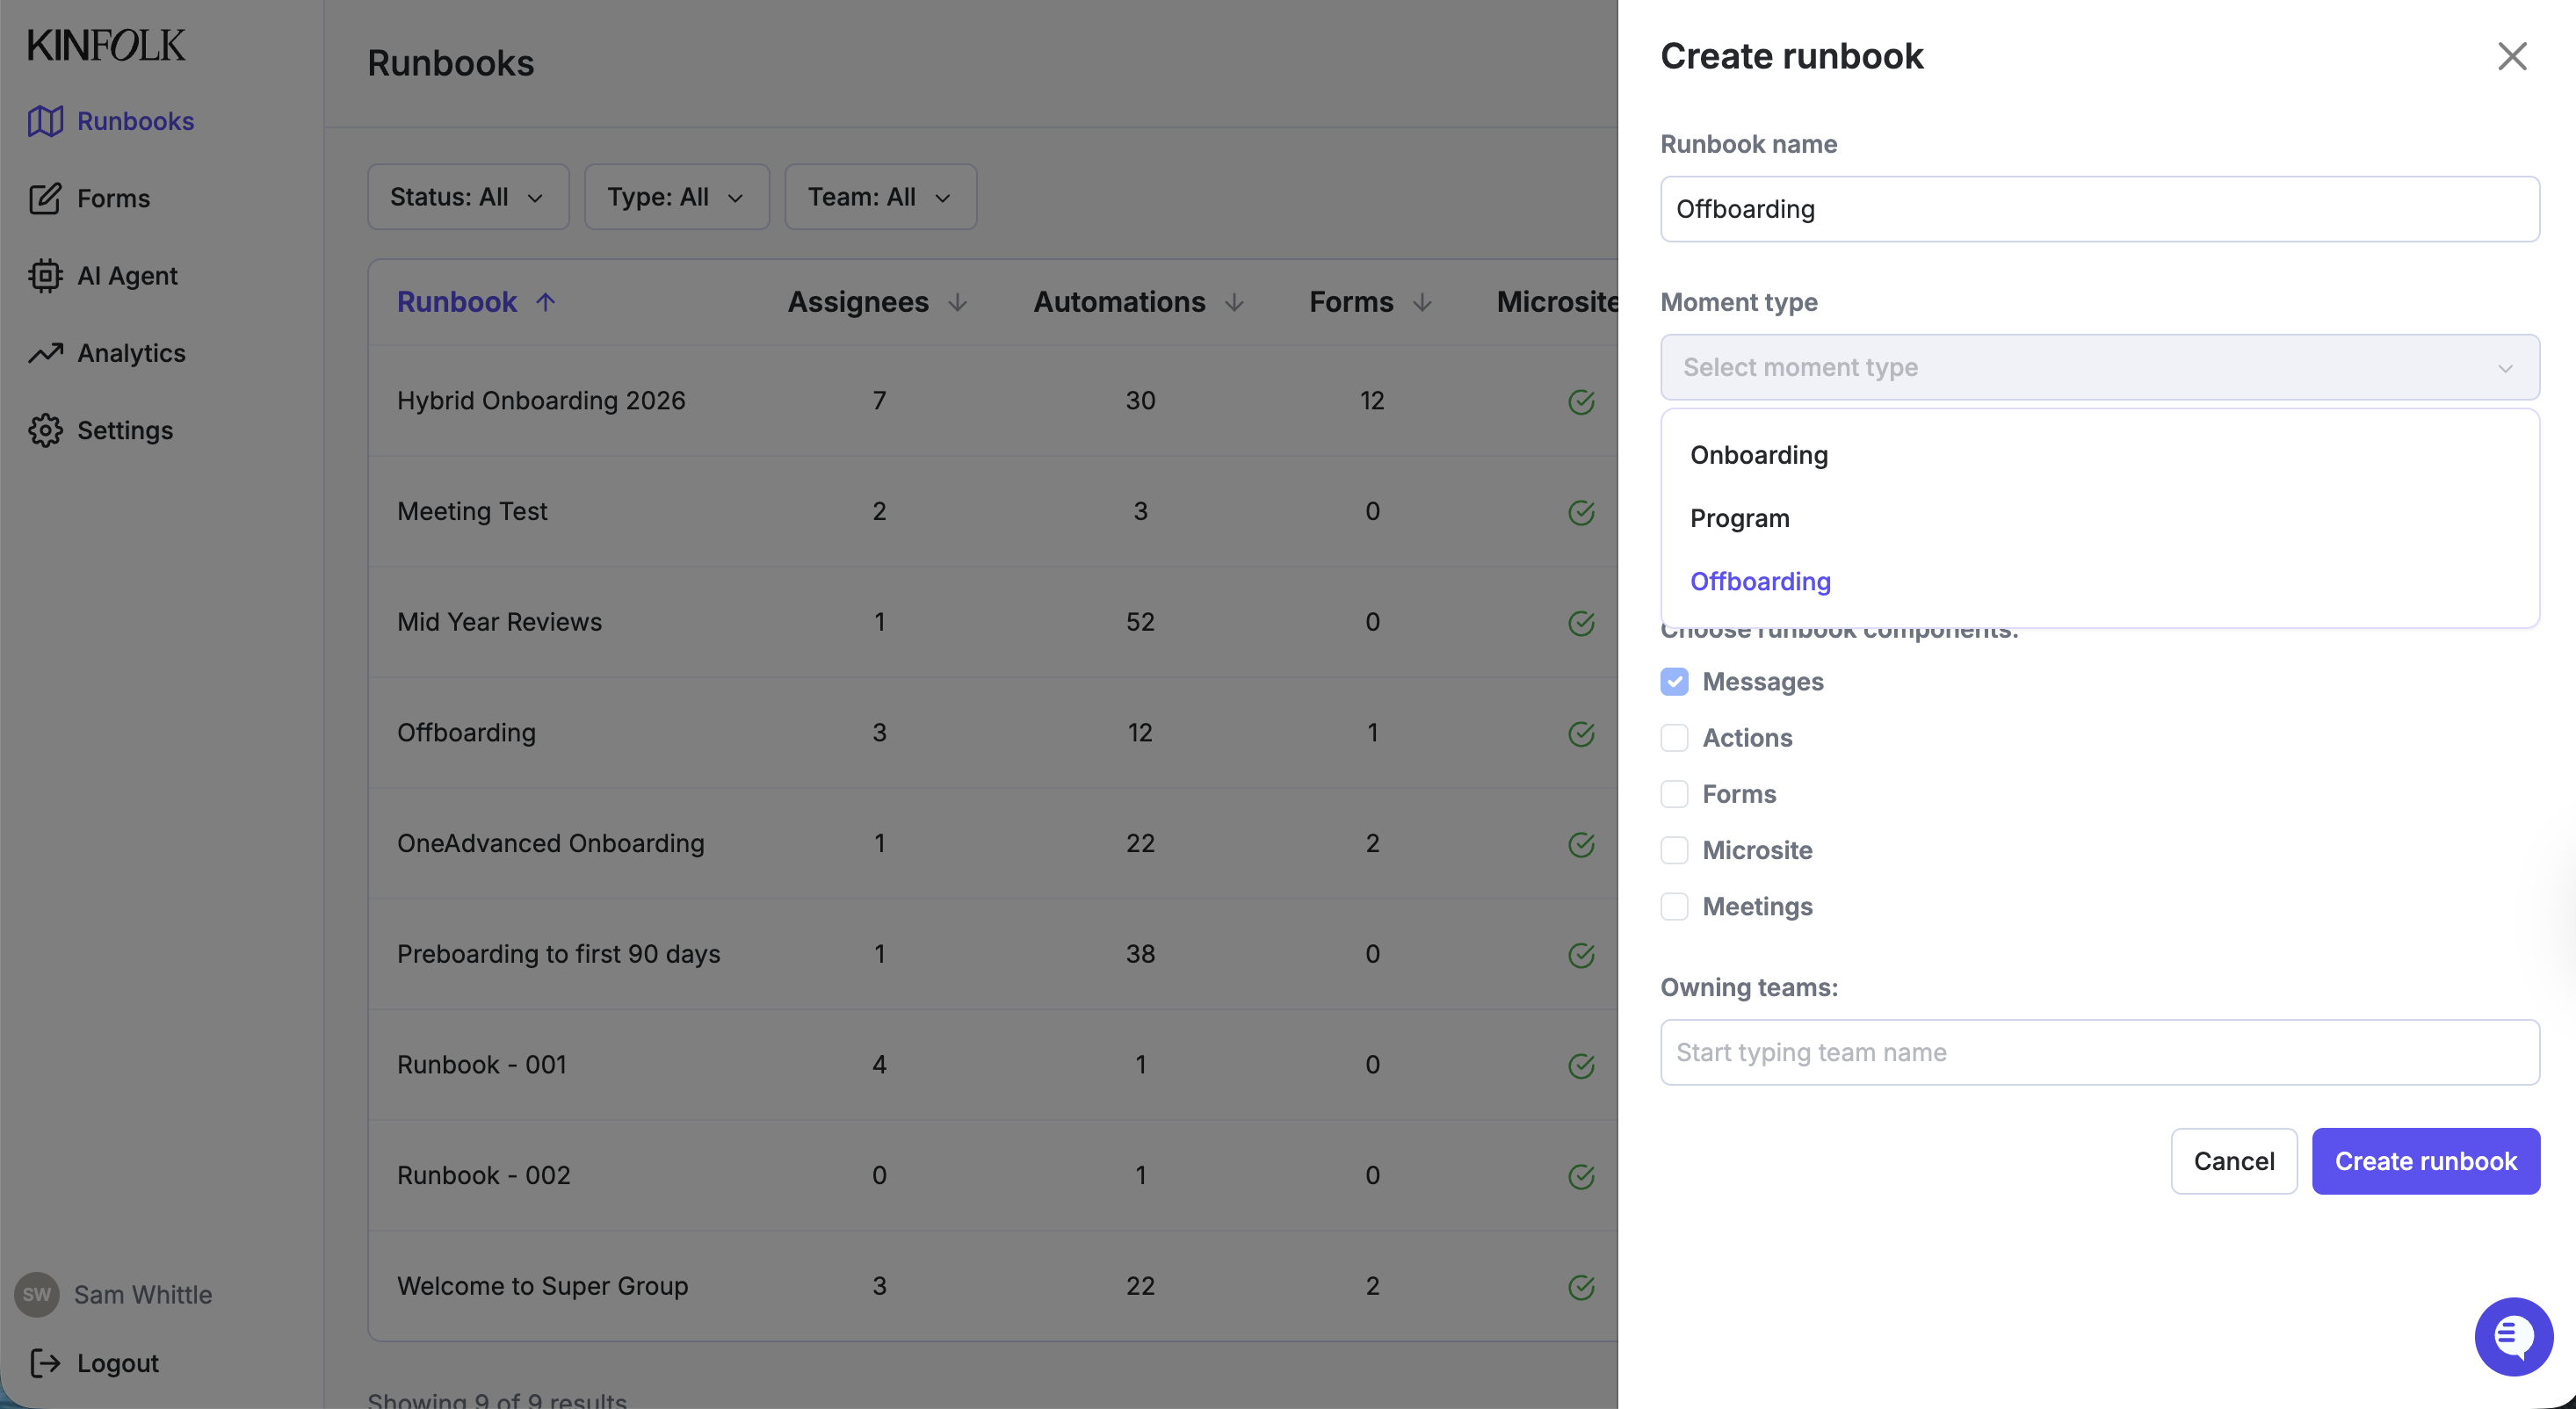This screenshot has height=1409, width=2576.
Task: Click microsite check icon for Meeting Test row
Action: click(x=1581, y=513)
